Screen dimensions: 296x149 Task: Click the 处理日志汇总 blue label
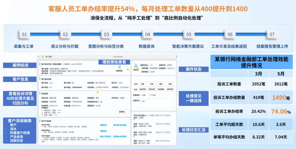[x=193, y=130]
